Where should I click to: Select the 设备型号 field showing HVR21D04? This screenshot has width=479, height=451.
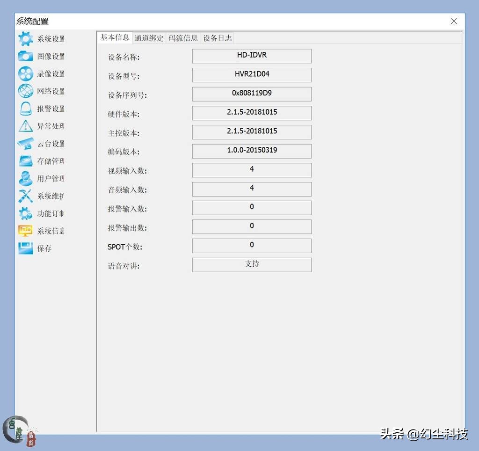pos(252,75)
